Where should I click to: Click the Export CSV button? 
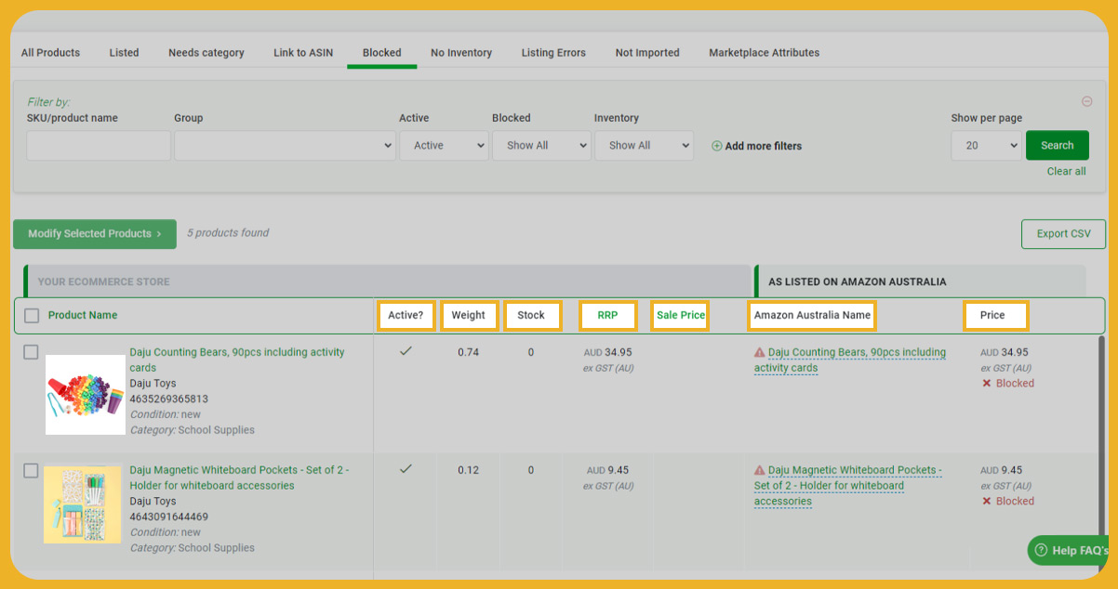click(x=1063, y=234)
